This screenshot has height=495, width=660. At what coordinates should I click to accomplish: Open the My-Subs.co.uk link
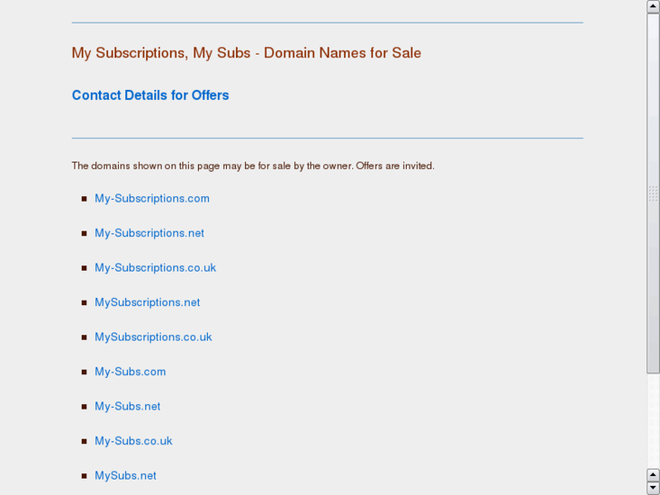(x=133, y=441)
